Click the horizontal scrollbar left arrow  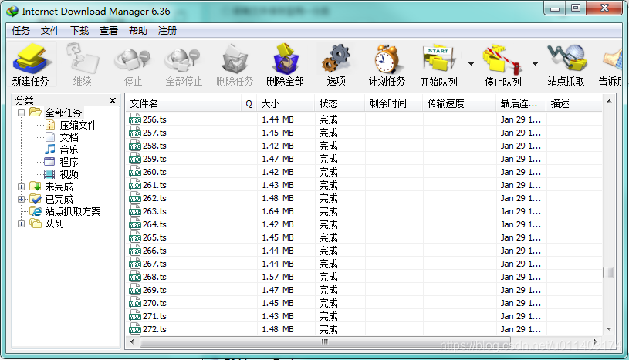pyautogui.click(x=132, y=342)
